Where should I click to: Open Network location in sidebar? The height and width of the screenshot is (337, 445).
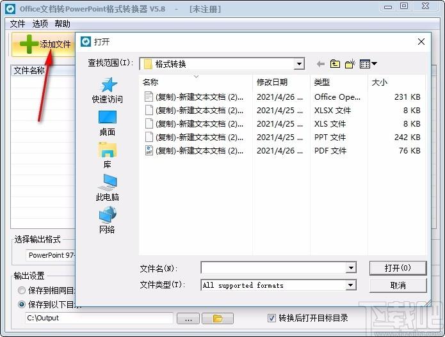click(x=108, y=220)
